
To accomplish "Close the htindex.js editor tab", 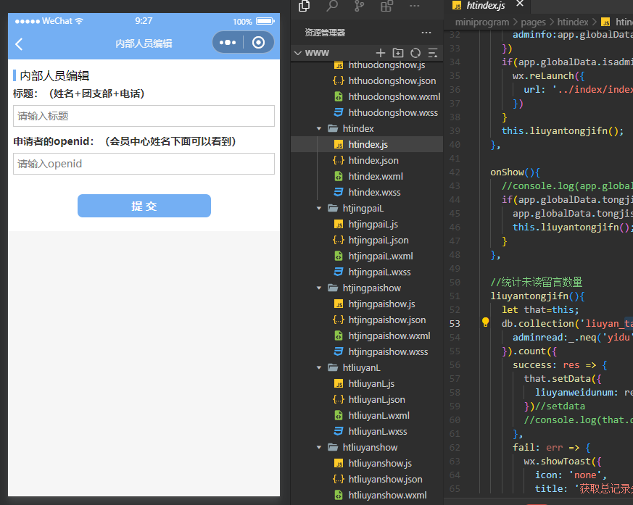I will tap(520, 4).
